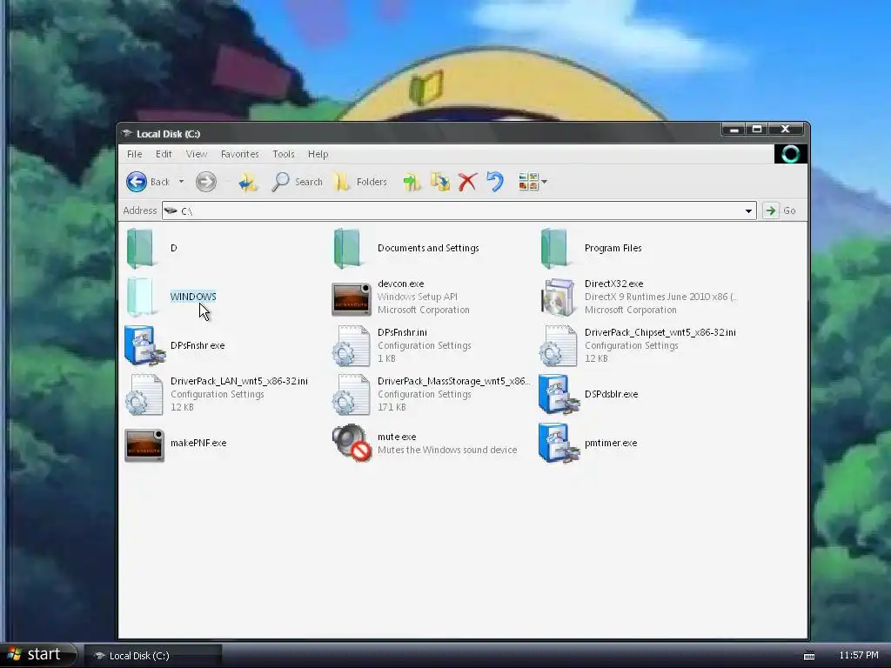Click the window title bar drive icon
This screenshot has width=891, height=668.
tap(127, 134)
